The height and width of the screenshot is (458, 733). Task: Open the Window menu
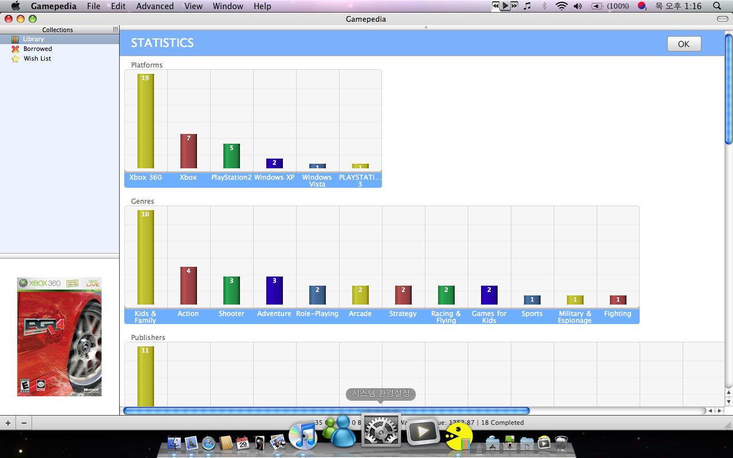coord(228,6)
